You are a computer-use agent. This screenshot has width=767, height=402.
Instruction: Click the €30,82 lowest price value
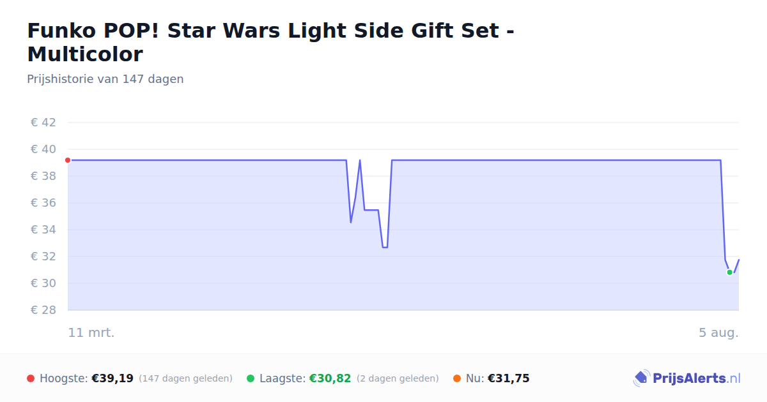tap(330, 378)
